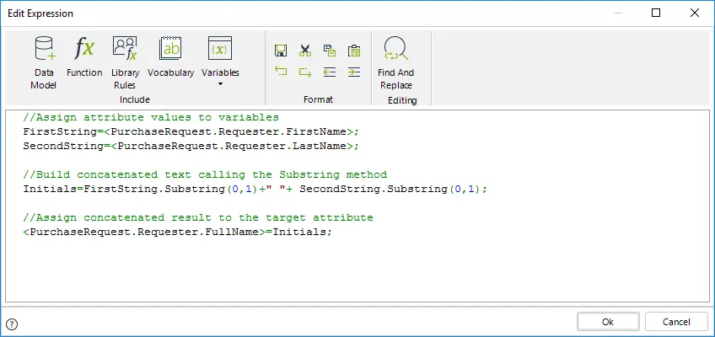Open help via the question mark icon

coord(13,324)
